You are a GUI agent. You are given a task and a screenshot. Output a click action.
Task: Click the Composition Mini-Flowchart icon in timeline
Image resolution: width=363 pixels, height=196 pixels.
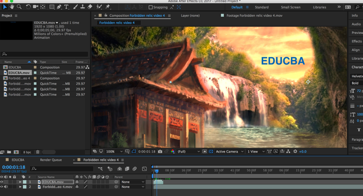coord(100,169)
